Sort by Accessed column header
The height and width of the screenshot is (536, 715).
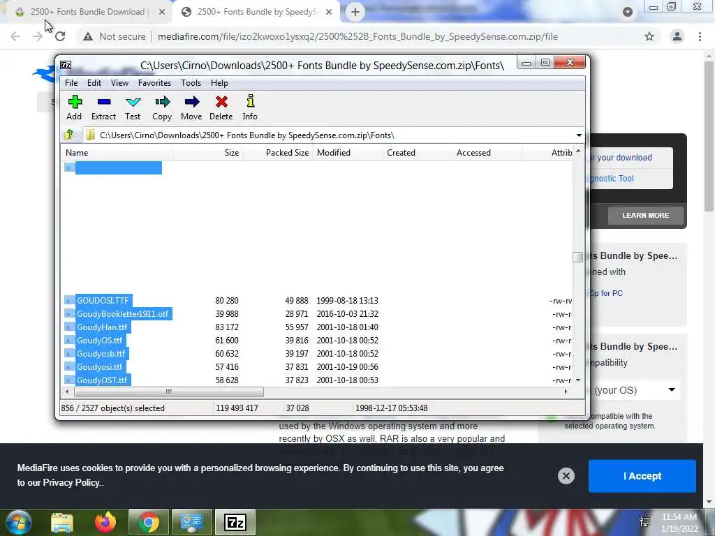487,153
